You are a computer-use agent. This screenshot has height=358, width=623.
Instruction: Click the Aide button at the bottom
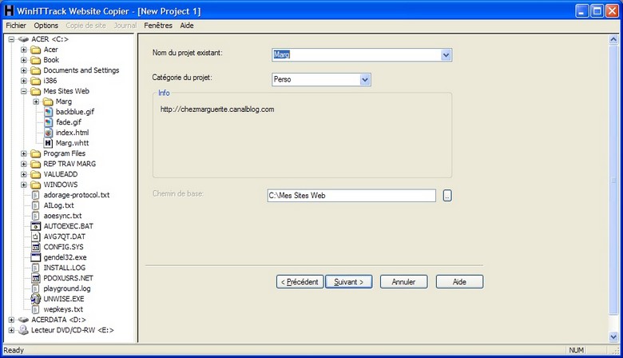(x=460, y=282)
